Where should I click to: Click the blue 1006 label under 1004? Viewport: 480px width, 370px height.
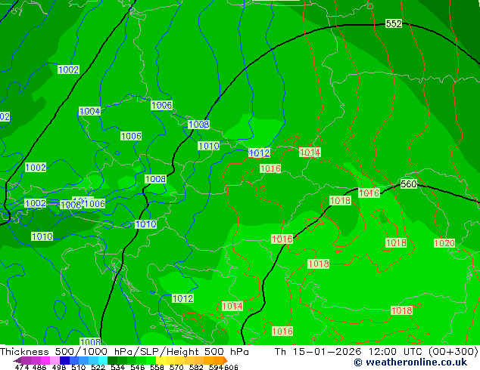[x=131, y=136]
